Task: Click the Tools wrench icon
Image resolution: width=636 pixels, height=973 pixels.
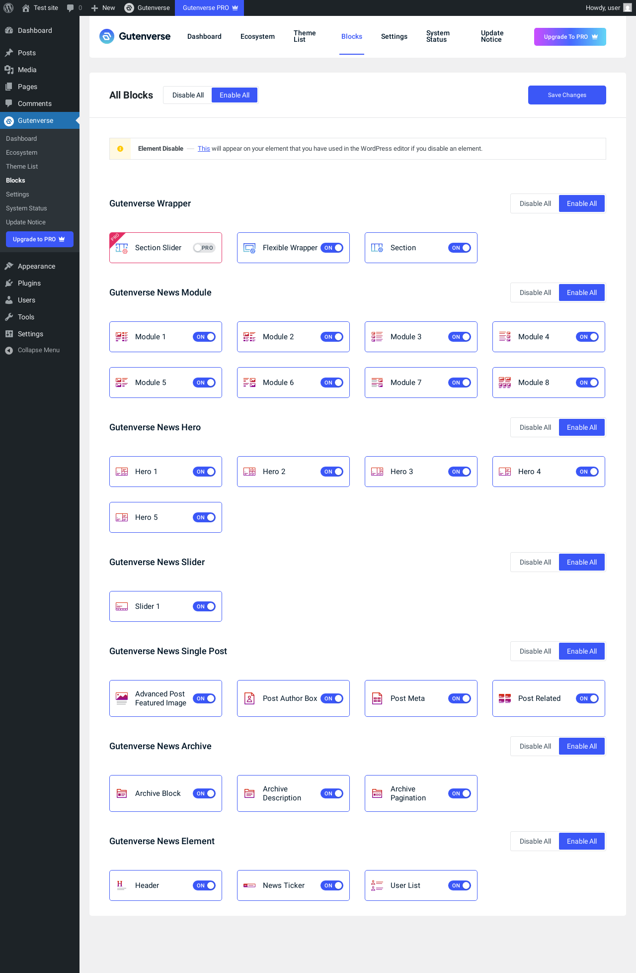Action: tap(9, 317)
